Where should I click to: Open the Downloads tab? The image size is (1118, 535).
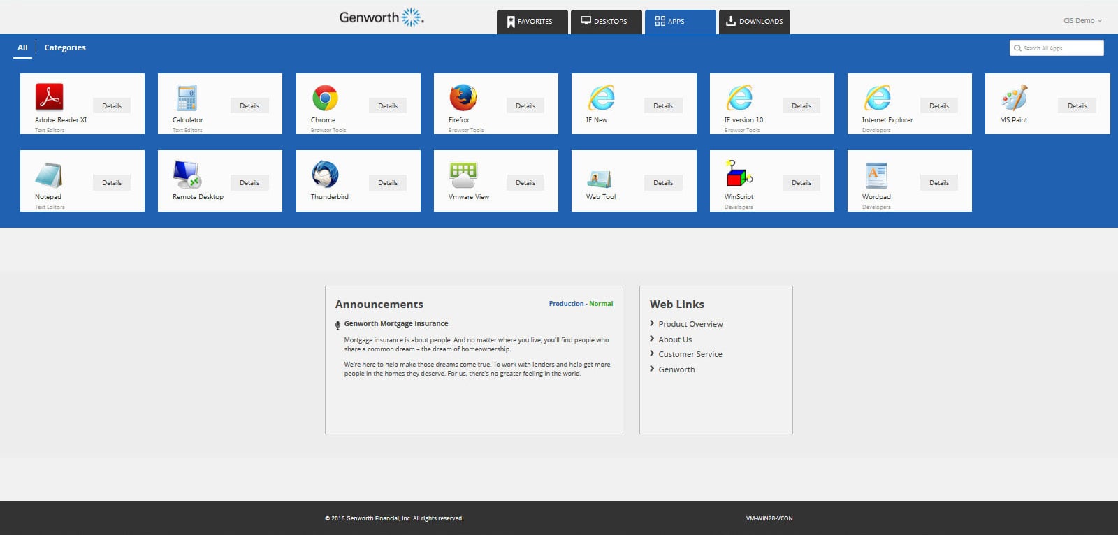754,22
